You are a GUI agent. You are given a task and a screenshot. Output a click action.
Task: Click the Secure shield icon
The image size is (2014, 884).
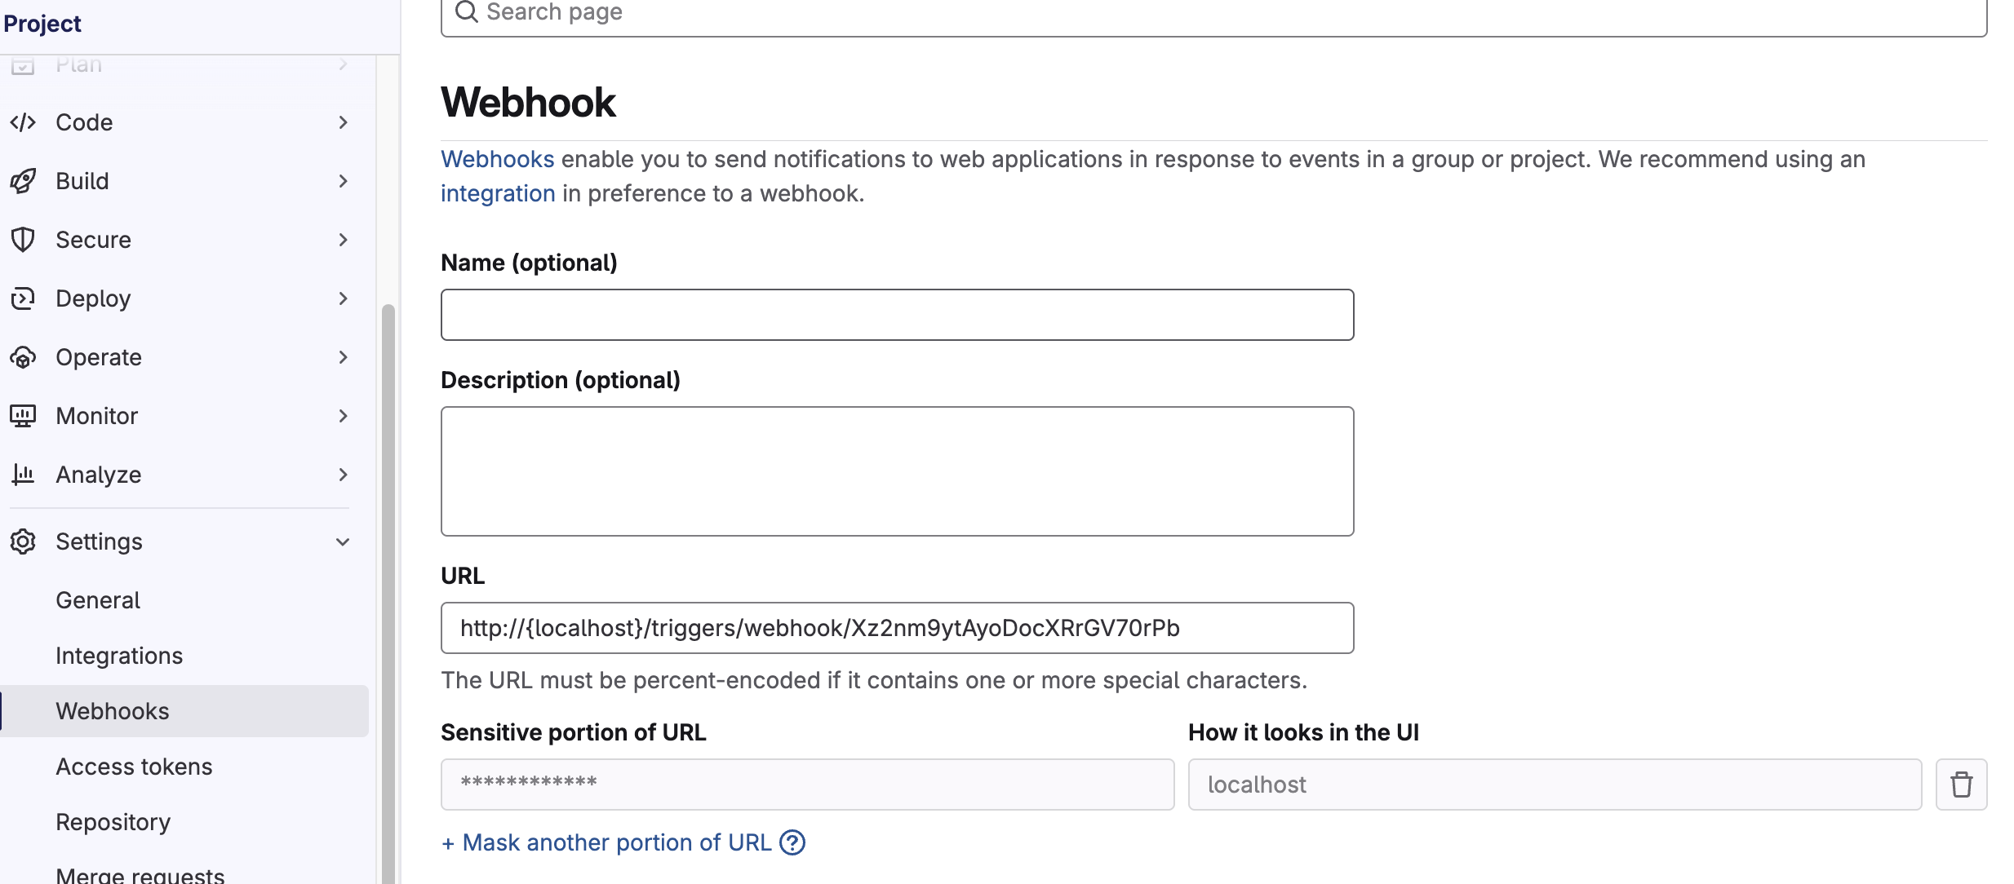[23, 240]
